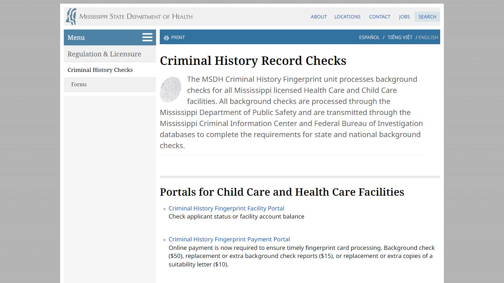
Task: Select ENGLISH language option
Action: tap(428, 37)
